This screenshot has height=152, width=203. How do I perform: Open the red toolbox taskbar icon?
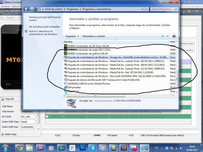click(134, 148)
